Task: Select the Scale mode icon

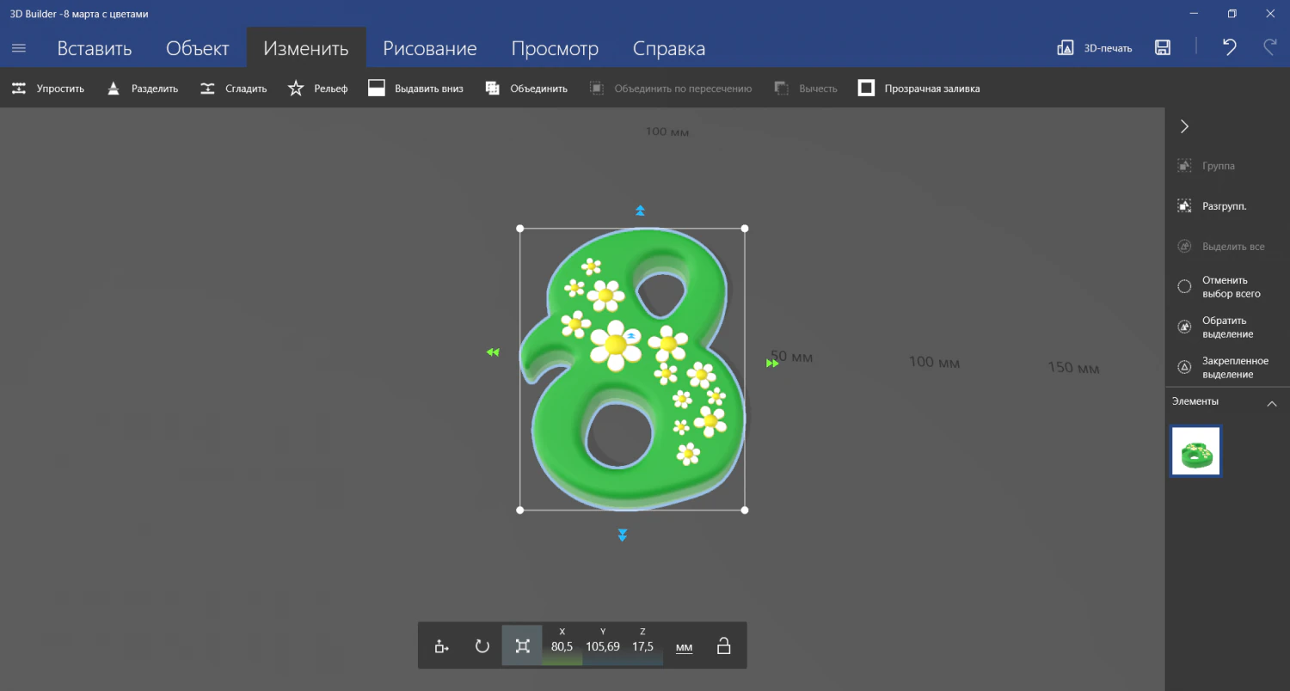Action: [x=522, y=646]
